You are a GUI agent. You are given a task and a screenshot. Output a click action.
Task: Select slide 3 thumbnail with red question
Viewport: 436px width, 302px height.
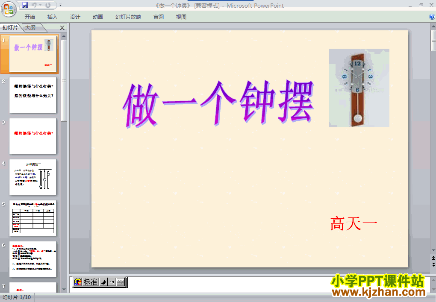pyautogui.click(x=33, y=136)
